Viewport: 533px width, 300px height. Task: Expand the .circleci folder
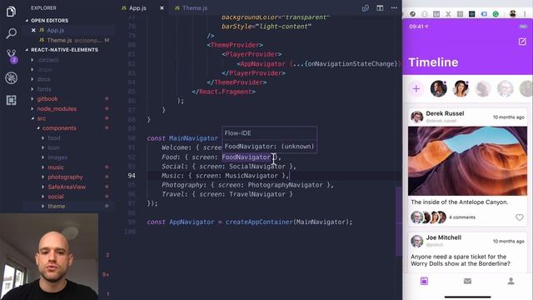coord(48,60)
